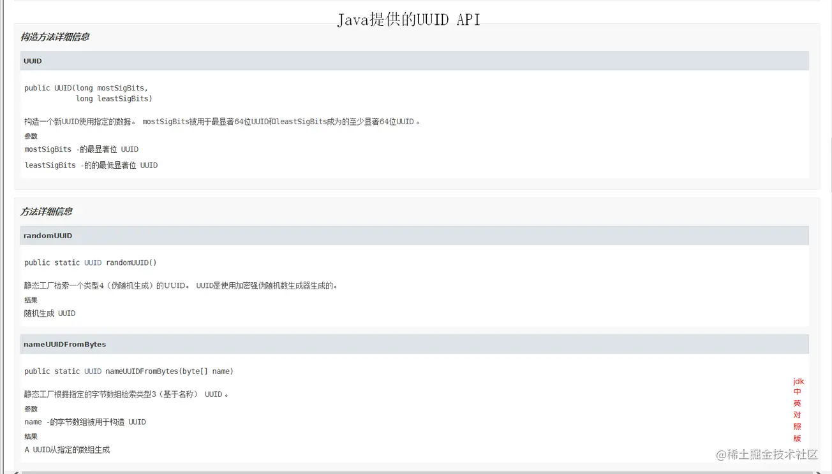Viewport: 832px width, 474px height.
Task: Open the UUID return type link in randomUUID signature
Action: pos(93,262)
